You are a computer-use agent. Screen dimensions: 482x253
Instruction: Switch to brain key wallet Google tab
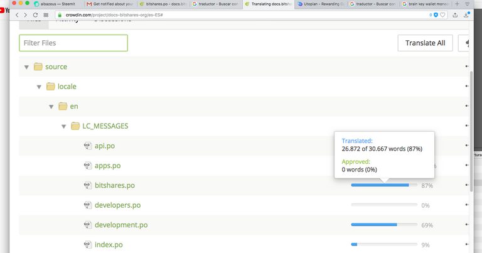coord(426,4)
